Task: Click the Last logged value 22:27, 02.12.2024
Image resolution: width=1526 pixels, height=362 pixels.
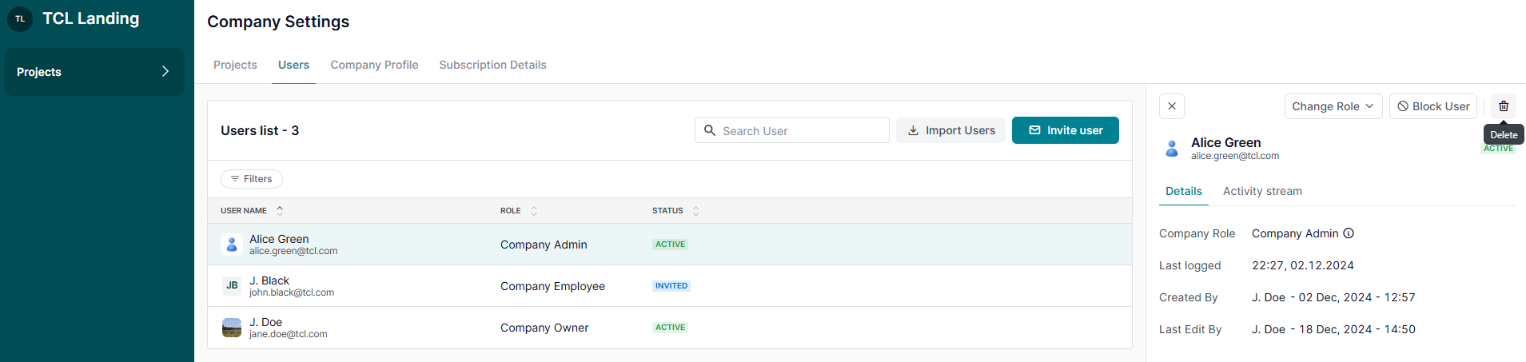Action: [1303, 265]
